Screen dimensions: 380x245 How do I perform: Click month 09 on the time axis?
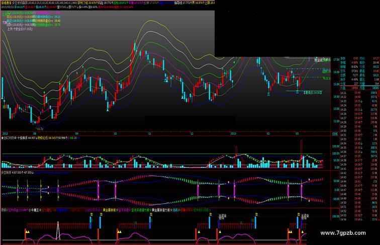77,134
